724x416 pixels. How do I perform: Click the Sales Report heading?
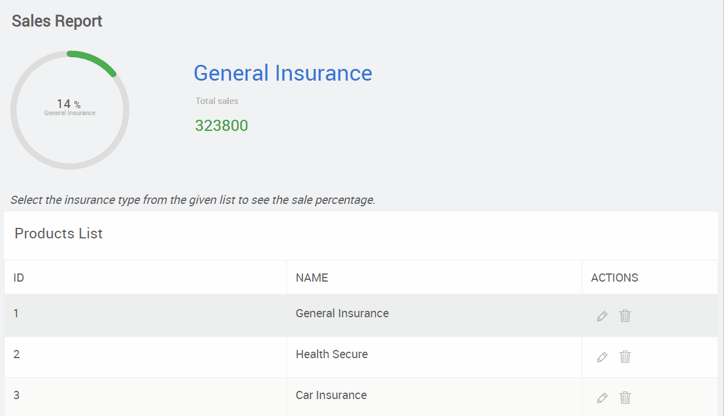pos(57,21)
